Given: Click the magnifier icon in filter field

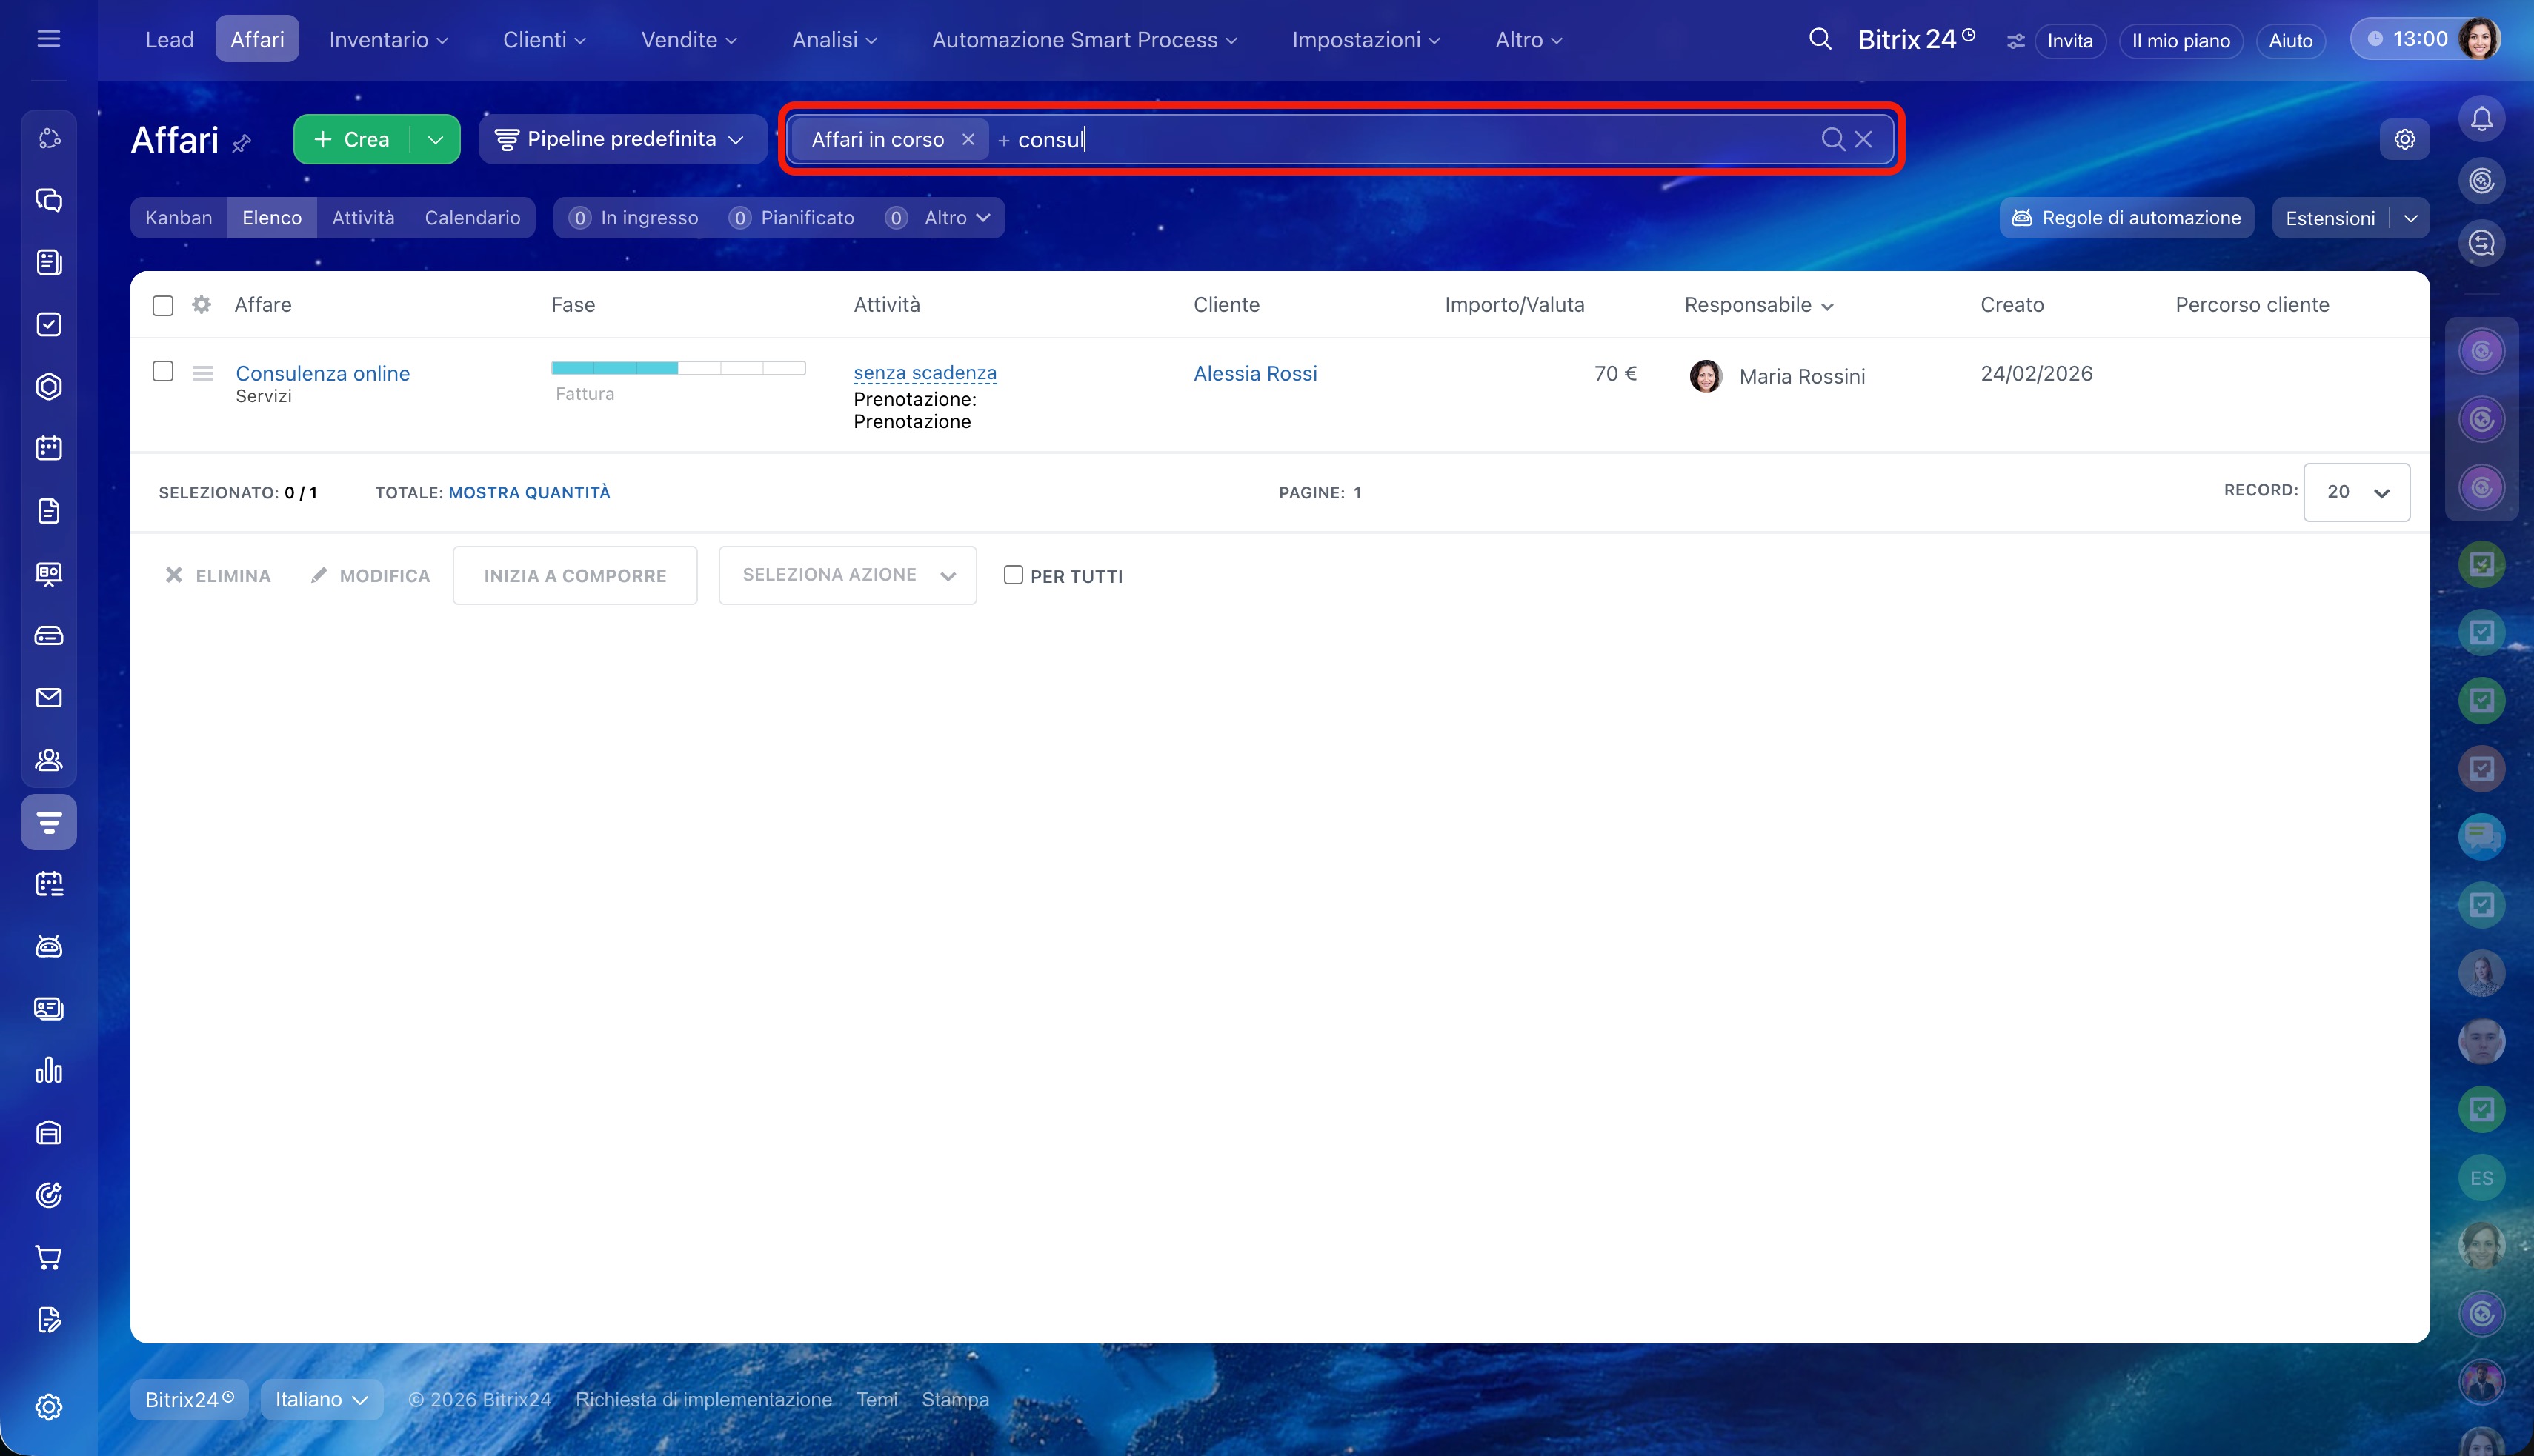Looking at the screenshot, I should pos(1832,139).
